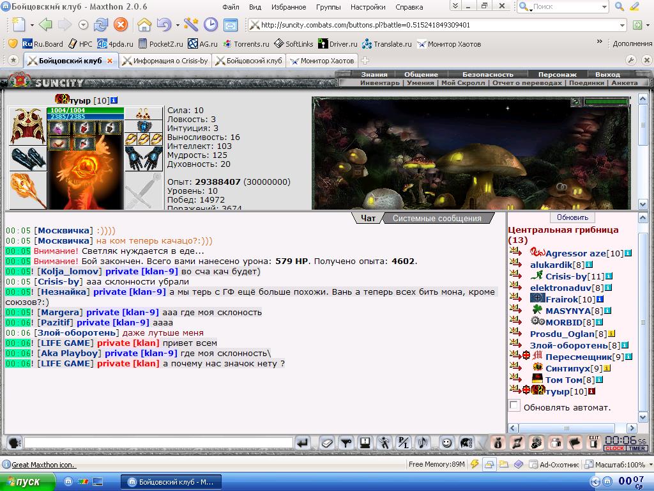The image size is (654, 491).
Task: Open the Умения link
Action: point(420,82)
